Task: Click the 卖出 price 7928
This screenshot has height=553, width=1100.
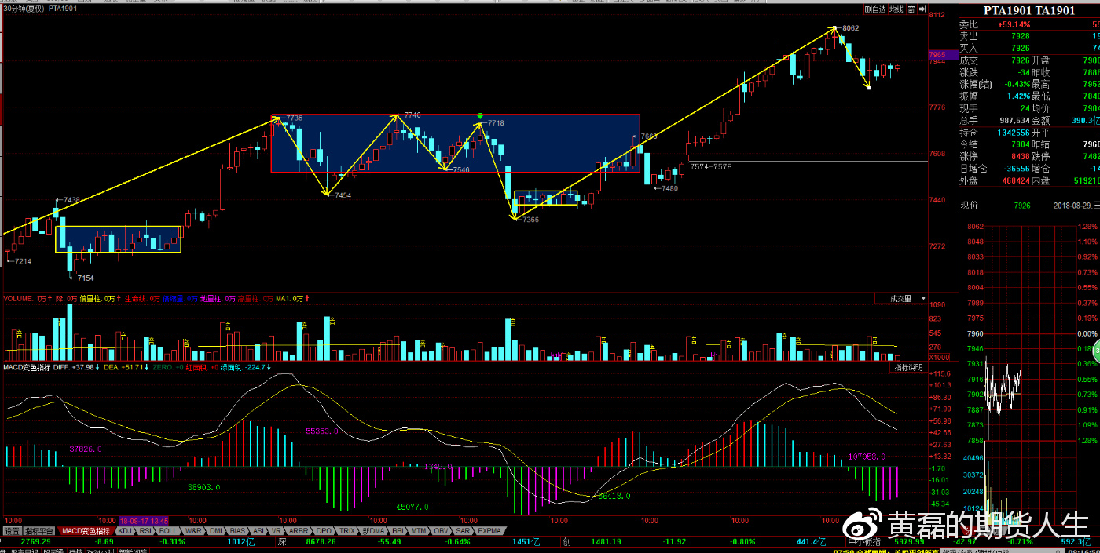Action: [1021, 36]
